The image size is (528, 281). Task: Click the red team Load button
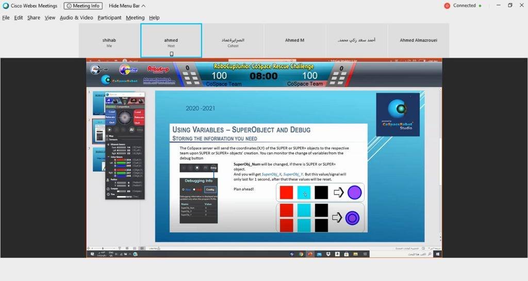[x=138, y=112]
